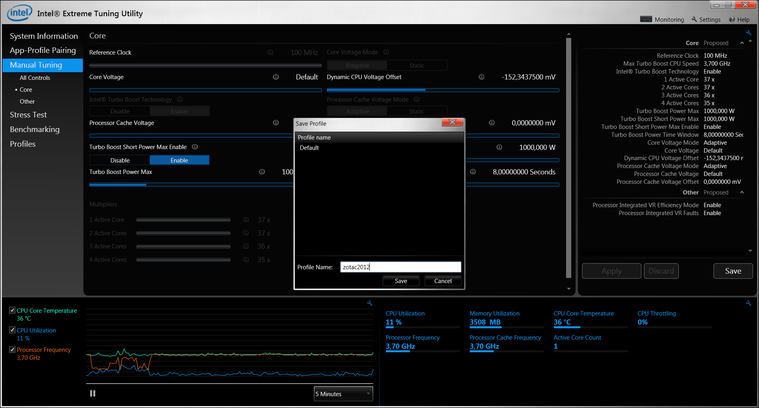Click info icon for Processor Cache Voltage

tap(276, 123)
